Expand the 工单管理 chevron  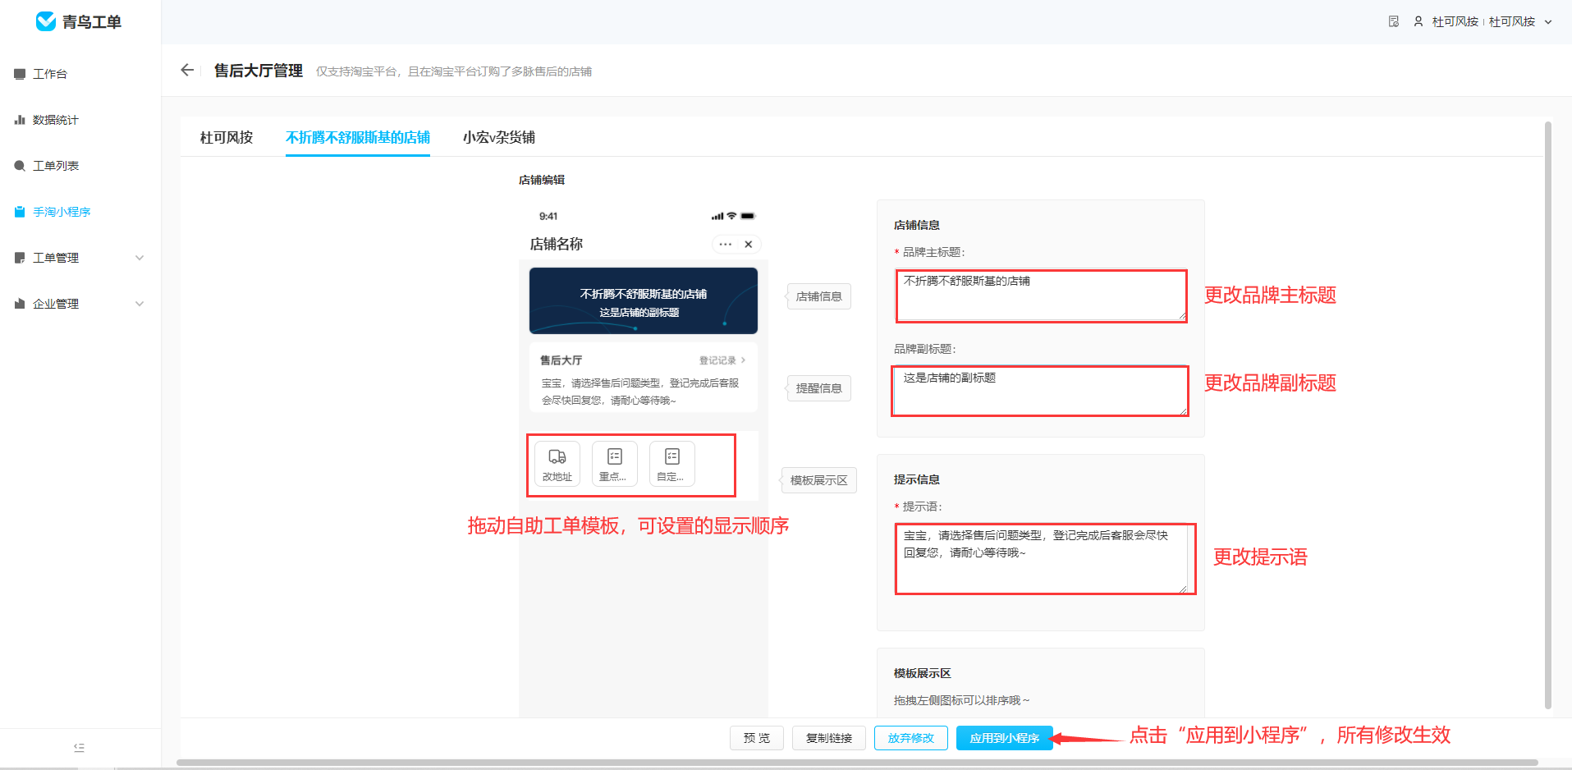(140, 258)
